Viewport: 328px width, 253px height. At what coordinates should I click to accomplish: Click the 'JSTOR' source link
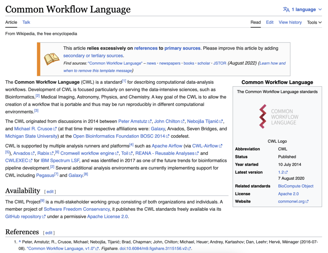pyautogui.click(x=220, y=63)
